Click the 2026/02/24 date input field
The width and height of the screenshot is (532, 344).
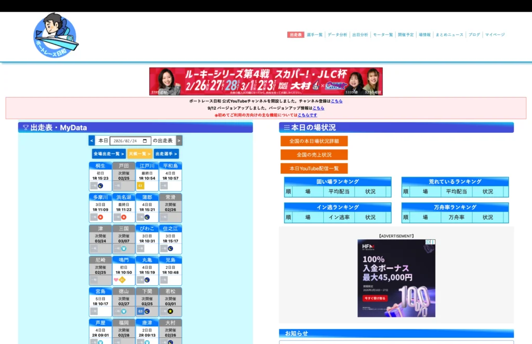[125, 141]
